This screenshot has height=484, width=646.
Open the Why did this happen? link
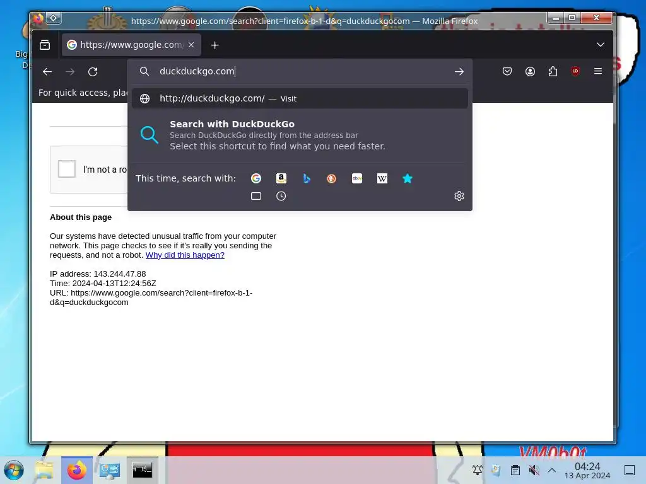tap(185, 255)
